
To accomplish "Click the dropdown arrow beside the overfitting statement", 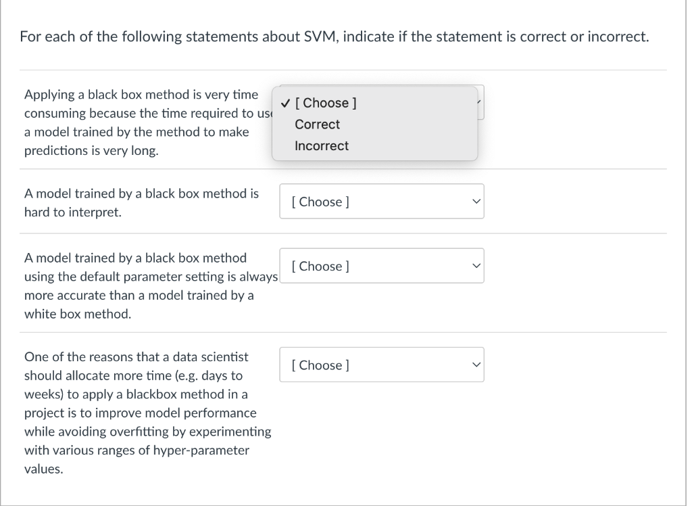I will pyautogui.click(x=476, y=365).
